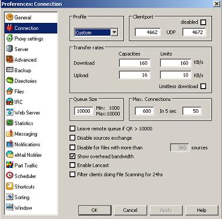Image resolution: width=222 pixels, height=219 pixels.
Task: Click the UDP port field 4672
Action: (x=194, y=32)
